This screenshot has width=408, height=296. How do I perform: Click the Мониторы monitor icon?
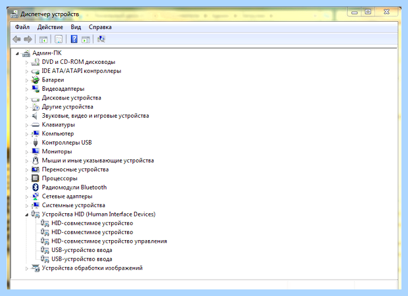coord(35,151)
